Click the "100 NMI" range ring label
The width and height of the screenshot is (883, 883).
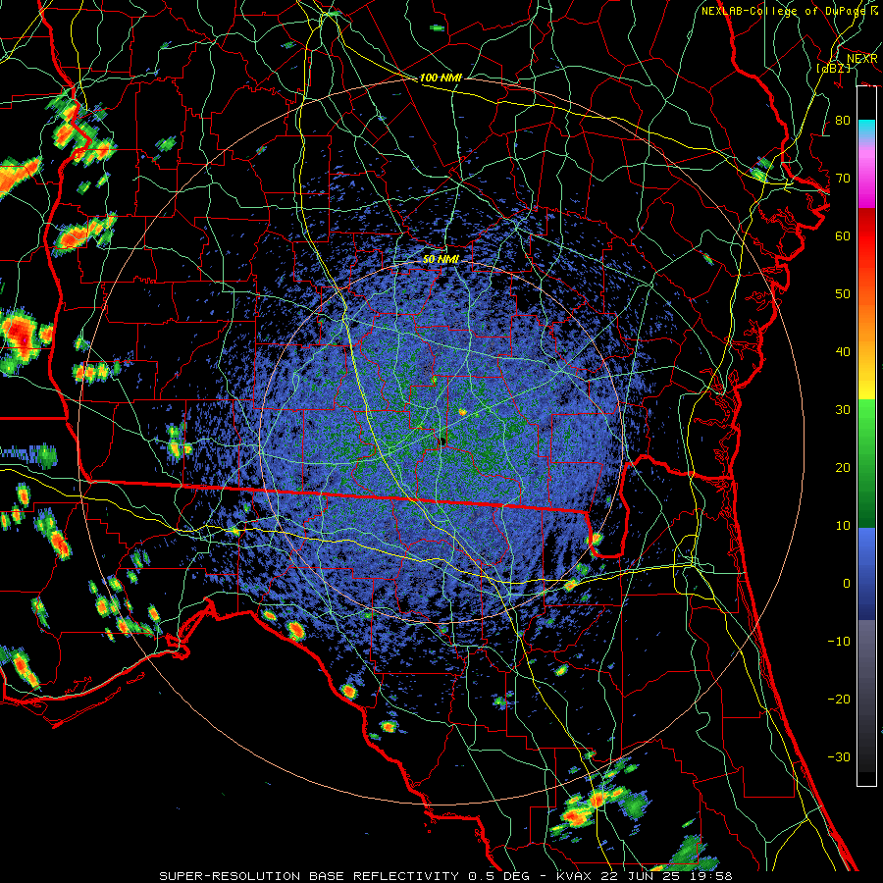point(441,78)
